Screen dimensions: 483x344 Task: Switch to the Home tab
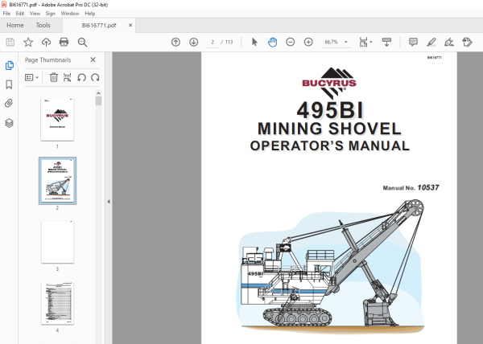tap(15, 25)
